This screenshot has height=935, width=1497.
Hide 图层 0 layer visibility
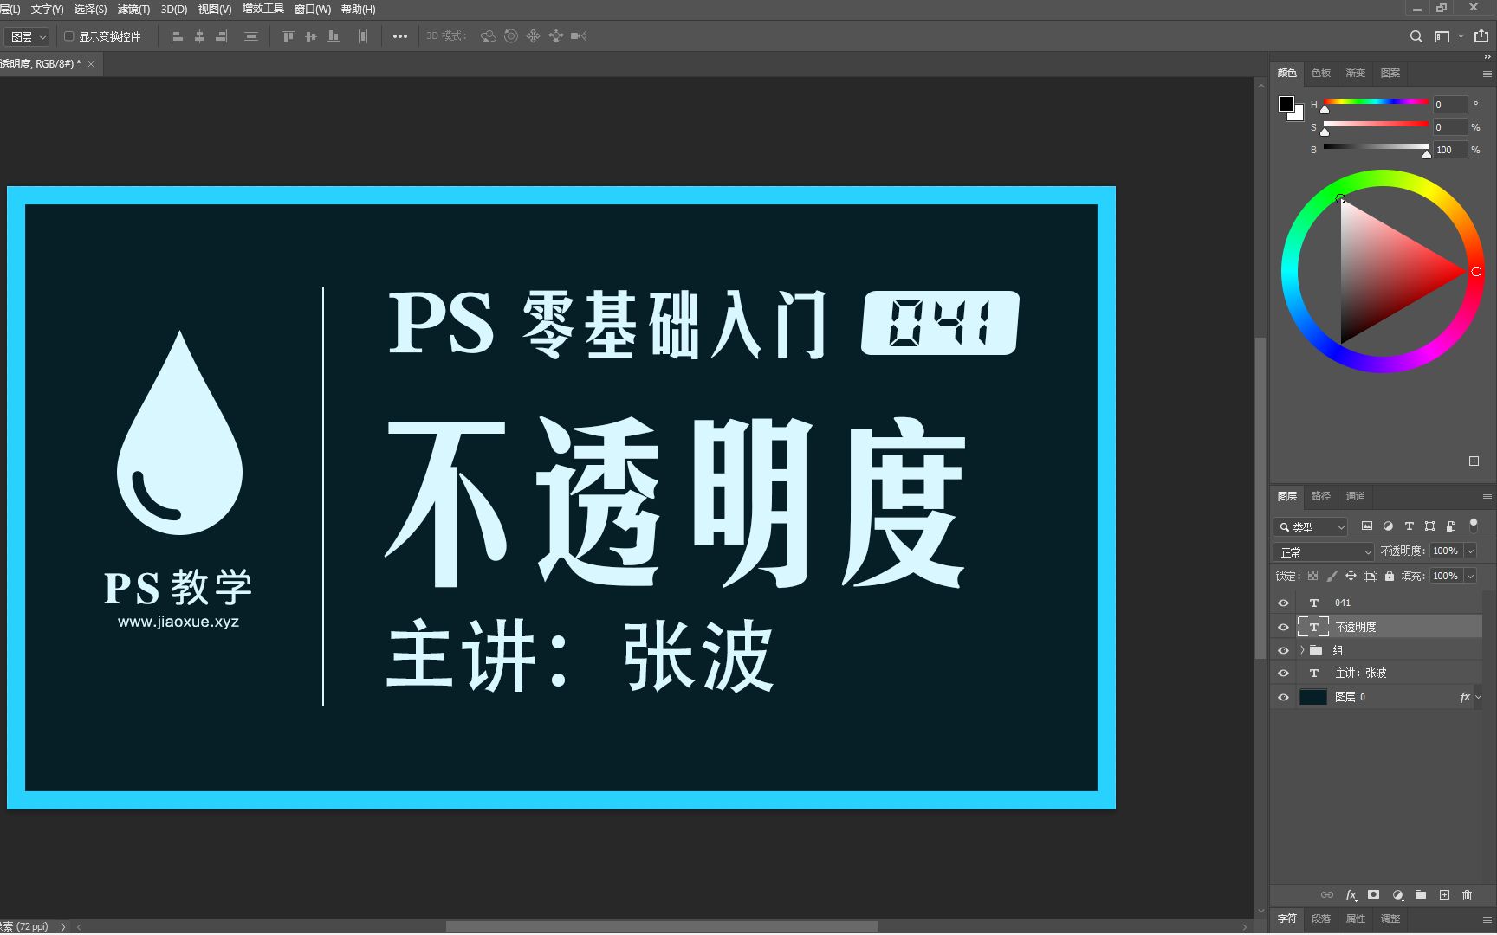[x=1284, y=697]
